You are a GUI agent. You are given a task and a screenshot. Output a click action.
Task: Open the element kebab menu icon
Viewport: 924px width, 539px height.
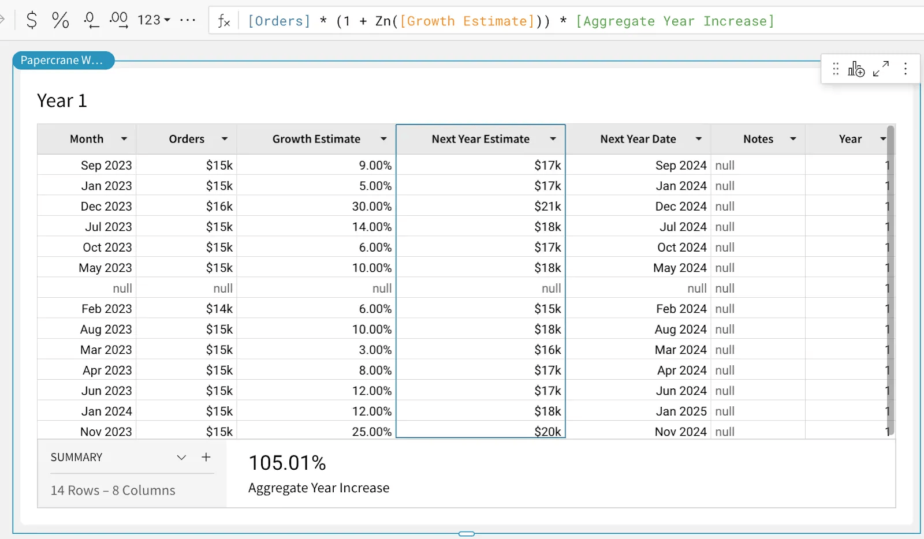point(906,69)
